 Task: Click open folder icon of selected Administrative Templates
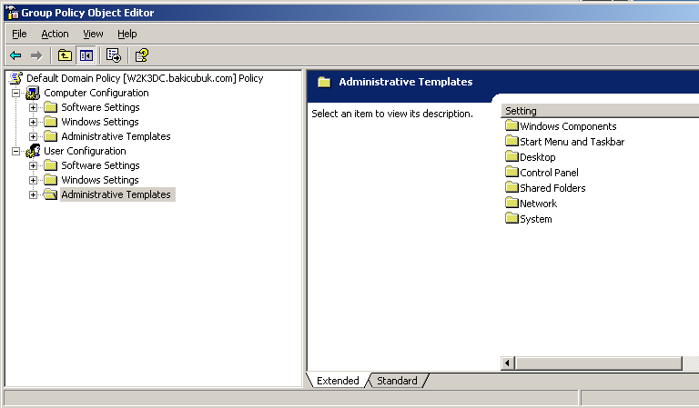point(50,194)
